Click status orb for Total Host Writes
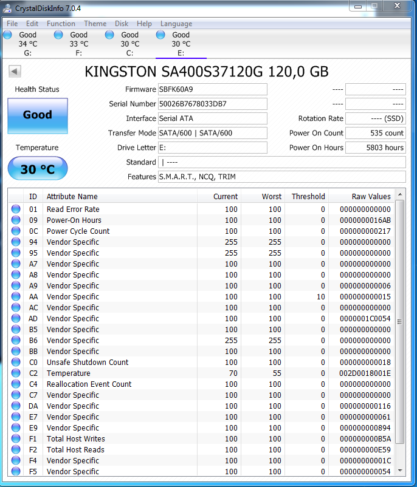The width and height of the screenshot is (417, 487). (x=16, y=438)
